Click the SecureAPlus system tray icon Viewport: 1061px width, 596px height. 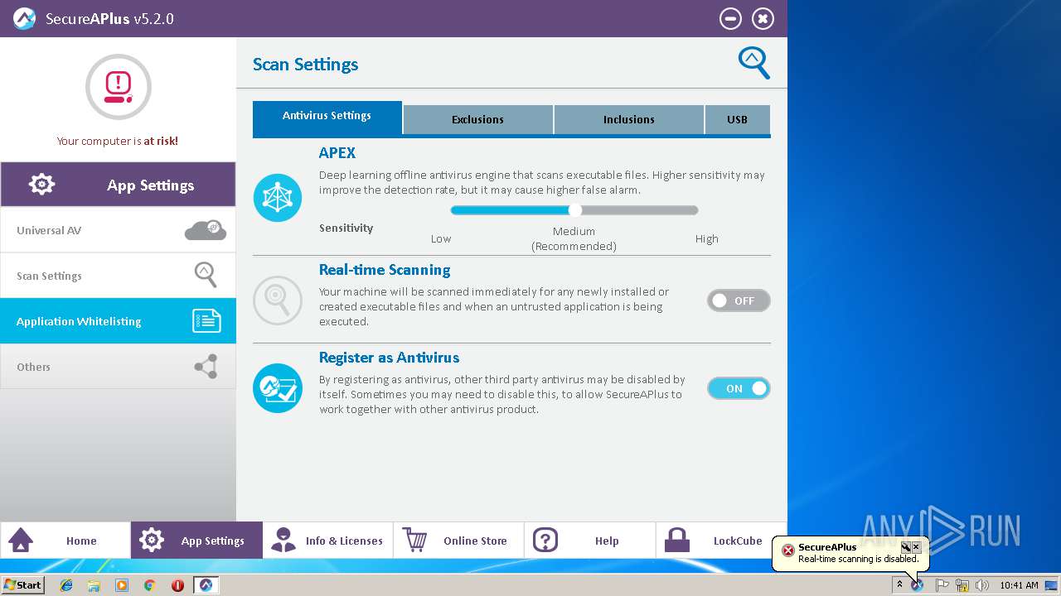coord(918,585)
